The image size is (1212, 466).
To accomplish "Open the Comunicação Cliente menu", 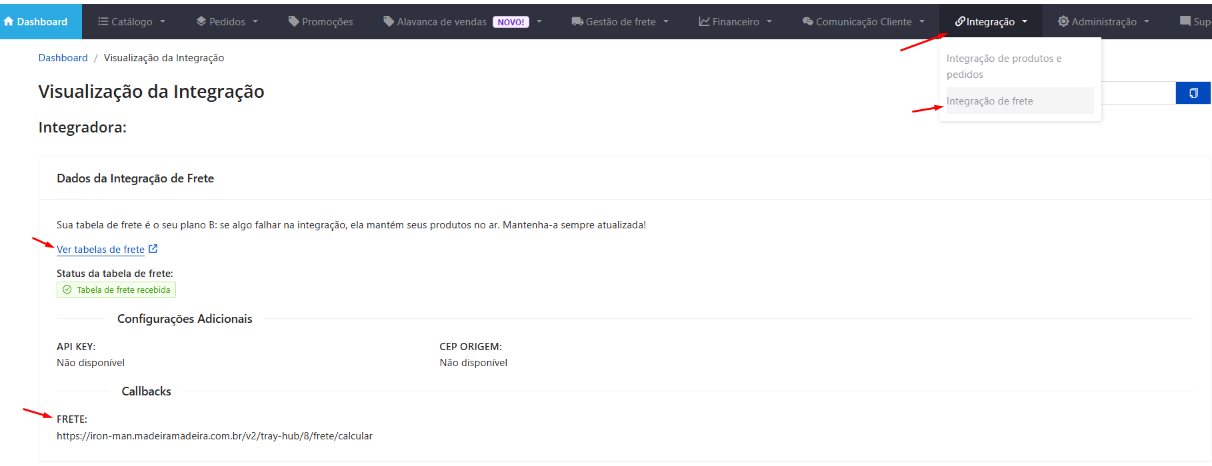I will coord(863,22).
